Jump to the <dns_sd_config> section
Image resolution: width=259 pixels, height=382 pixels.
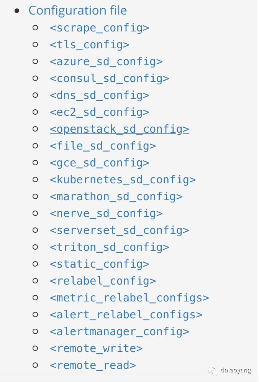tap(100, 95)
